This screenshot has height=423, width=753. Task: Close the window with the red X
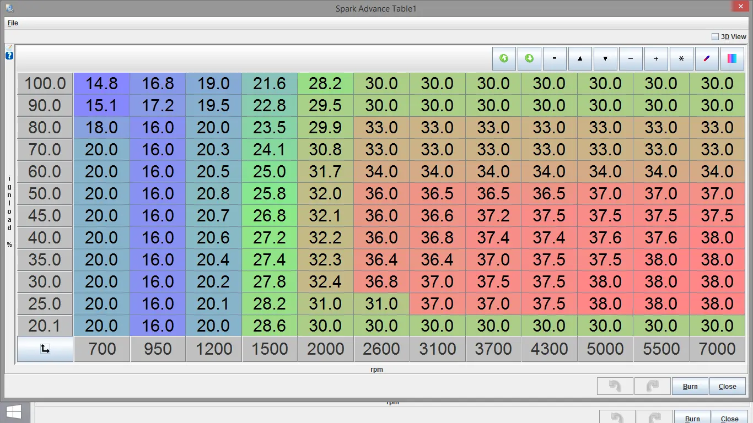pos(739,7)
